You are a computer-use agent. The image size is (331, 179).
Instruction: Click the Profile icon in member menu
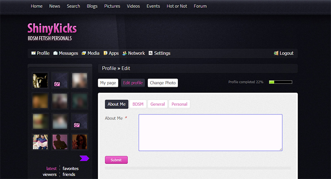click(x=34, y=53)
